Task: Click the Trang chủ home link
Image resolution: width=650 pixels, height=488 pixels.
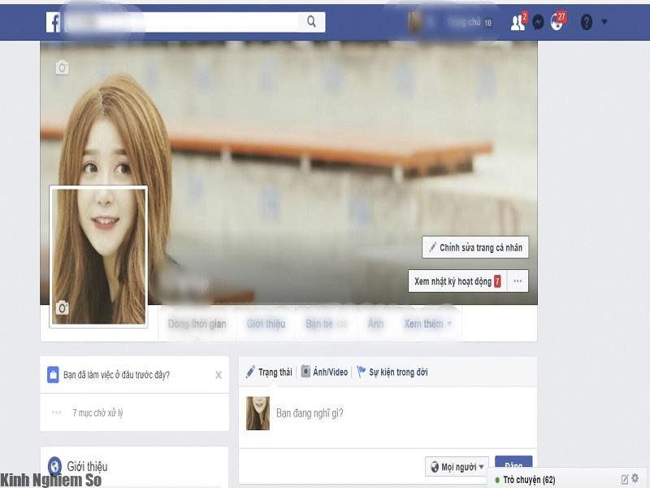Action: pos(464,22)
